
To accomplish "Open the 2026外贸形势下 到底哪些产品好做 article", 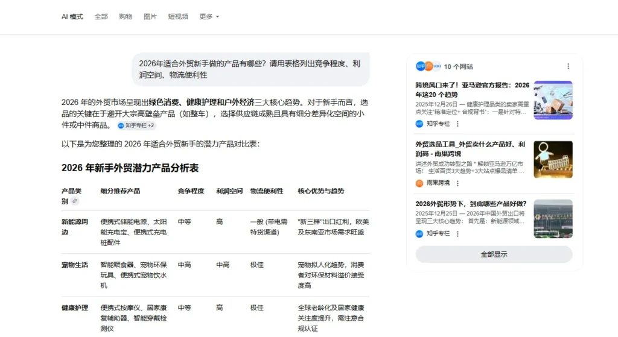I will (x=471, y=204).
